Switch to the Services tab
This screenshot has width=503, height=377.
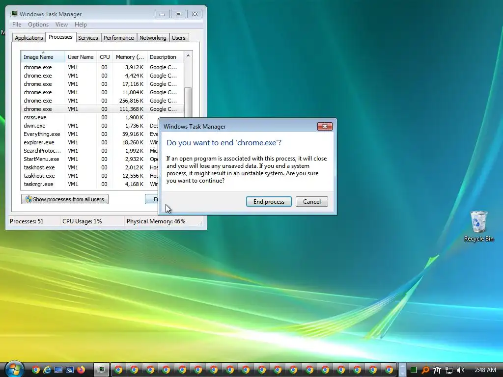tap(88, 38)
